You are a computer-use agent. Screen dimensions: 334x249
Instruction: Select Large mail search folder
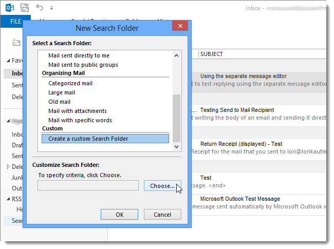(x=62, y=92)
